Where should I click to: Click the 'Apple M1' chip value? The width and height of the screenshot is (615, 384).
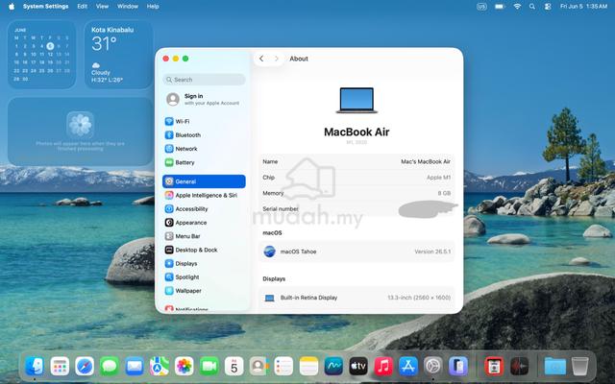tap(438, 178)
